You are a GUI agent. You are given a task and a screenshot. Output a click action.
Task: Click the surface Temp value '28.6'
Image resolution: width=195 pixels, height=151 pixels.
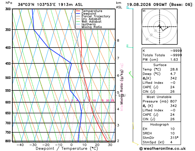click(x=174, y=69)
